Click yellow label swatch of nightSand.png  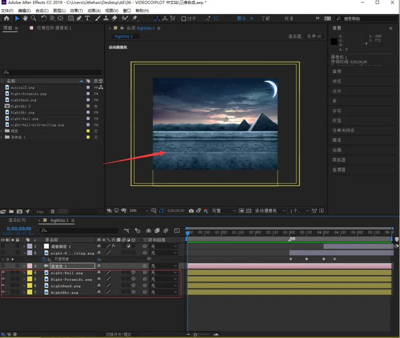[30, 286]
